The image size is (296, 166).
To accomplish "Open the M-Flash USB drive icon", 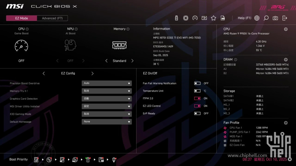I will point(176,18).
